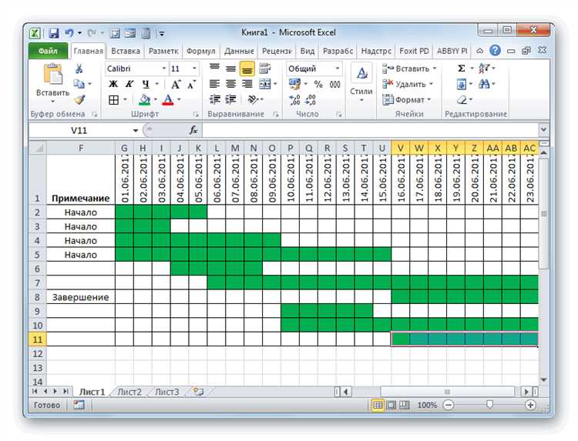Select the Завершение cell in column F
Image resolution: width=578 pixels, height=441 pixels.
click(x=80, y=296)
